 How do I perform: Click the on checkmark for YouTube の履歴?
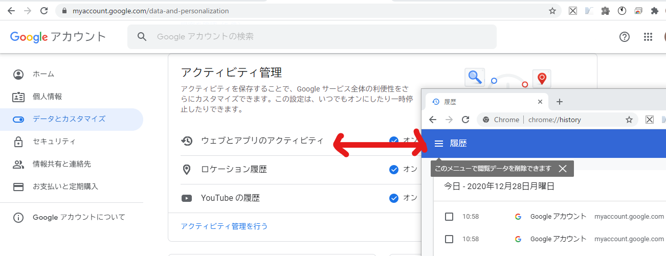(x=394, y=198)
